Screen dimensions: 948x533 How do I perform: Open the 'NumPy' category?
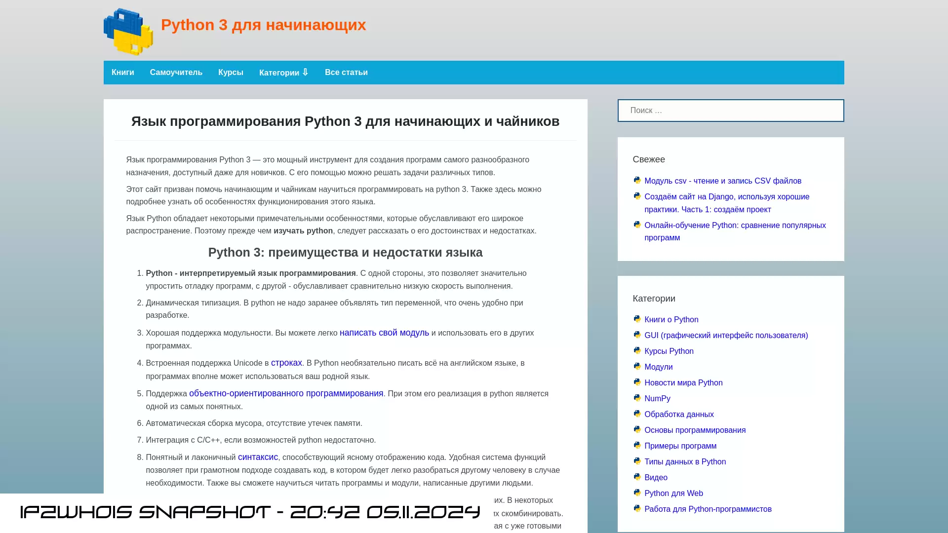tap(657, 399)
